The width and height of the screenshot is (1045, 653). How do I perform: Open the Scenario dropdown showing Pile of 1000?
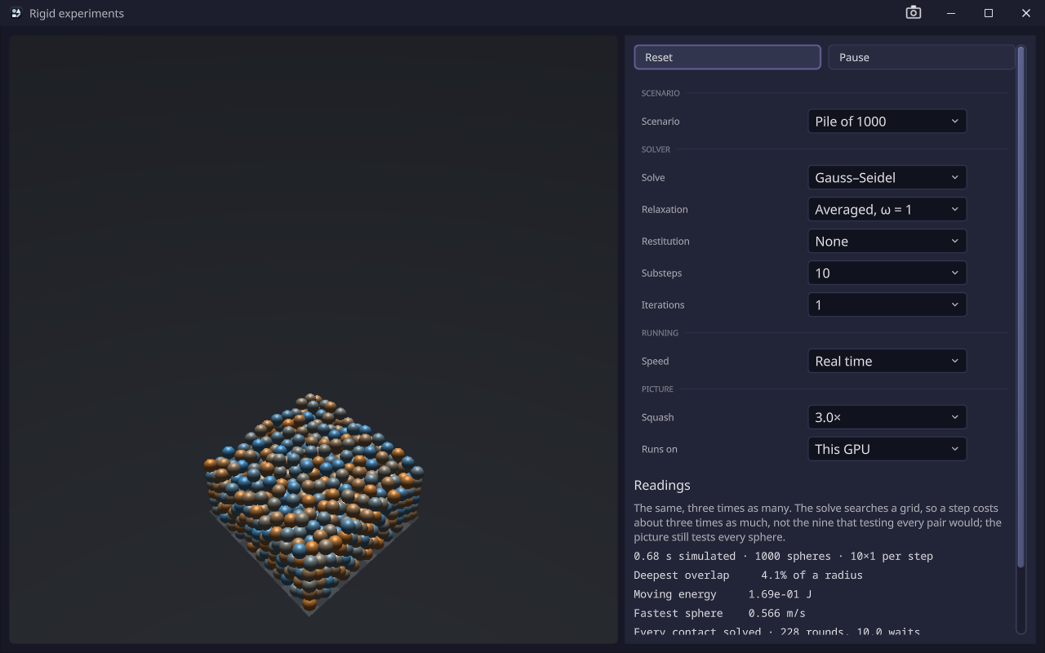pyautogui.click(x=887, y=122)
